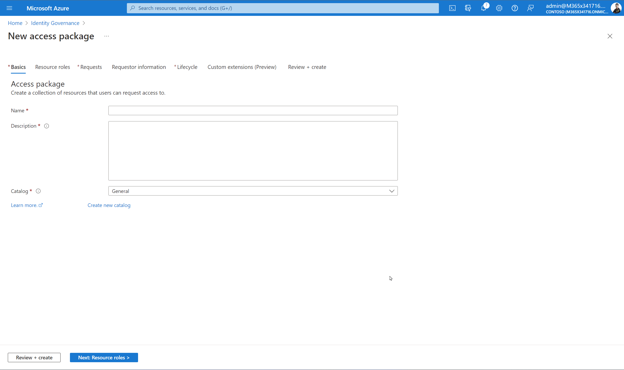Expand the Catalog dropdown showing General

click(x=253, y=191)
